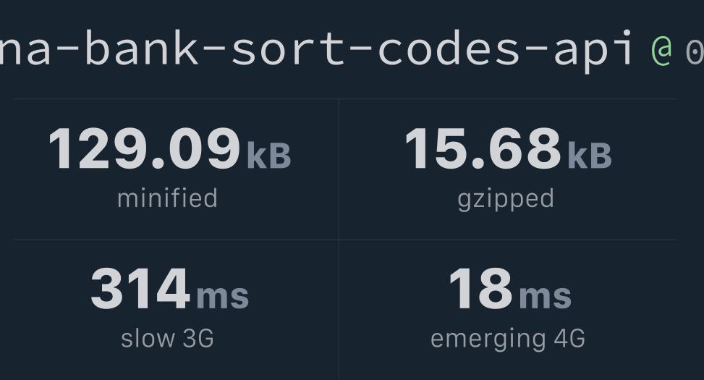Click vertical divider between slow 3G and emerging 4G
Image resolution: width=704 pixels, height=380 pixels.
tap(339, 310)
